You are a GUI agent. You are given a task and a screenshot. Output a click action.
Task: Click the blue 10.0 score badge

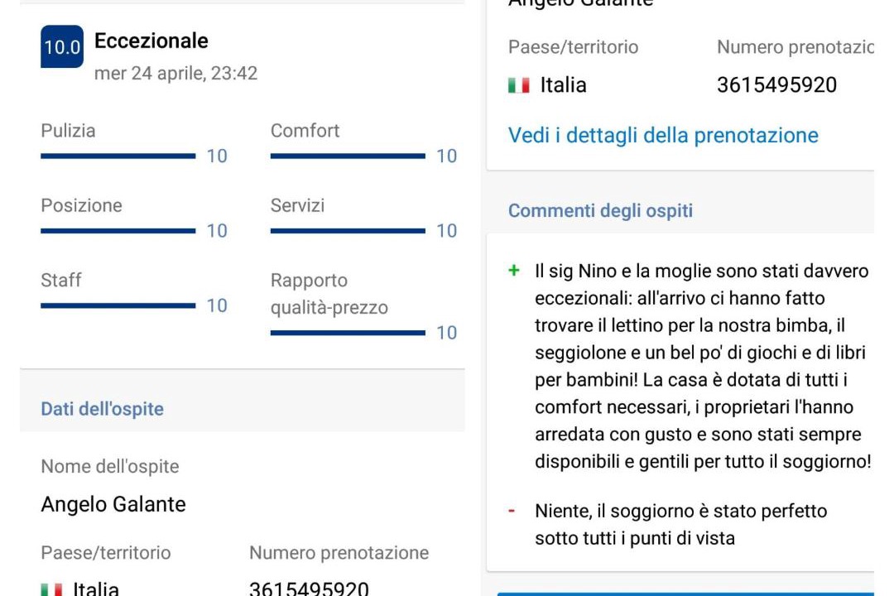(x=62, y=47)
